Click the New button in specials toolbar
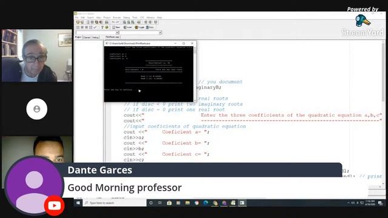Viewport: 388px width, 218px height. [116, 27]
